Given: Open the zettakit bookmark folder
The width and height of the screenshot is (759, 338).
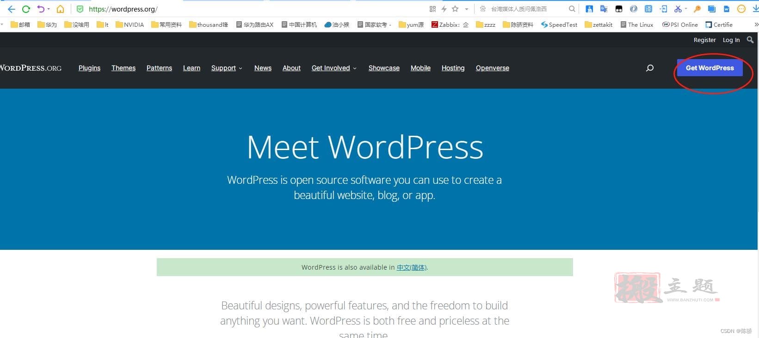Looking at the screenshot, I should point(599,24).
